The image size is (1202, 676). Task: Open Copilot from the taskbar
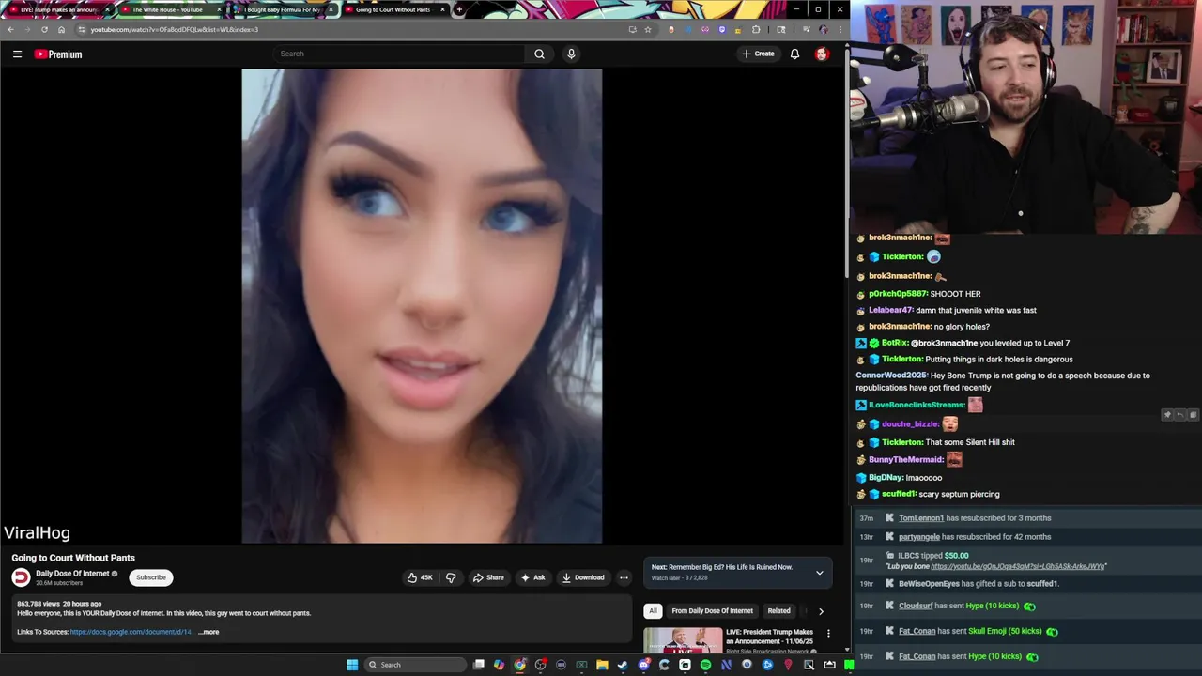(499, 665)
